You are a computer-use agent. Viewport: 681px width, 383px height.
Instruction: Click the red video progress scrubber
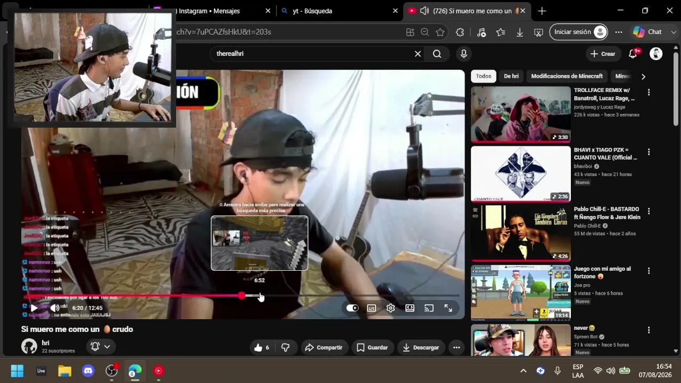pos(242,295)
